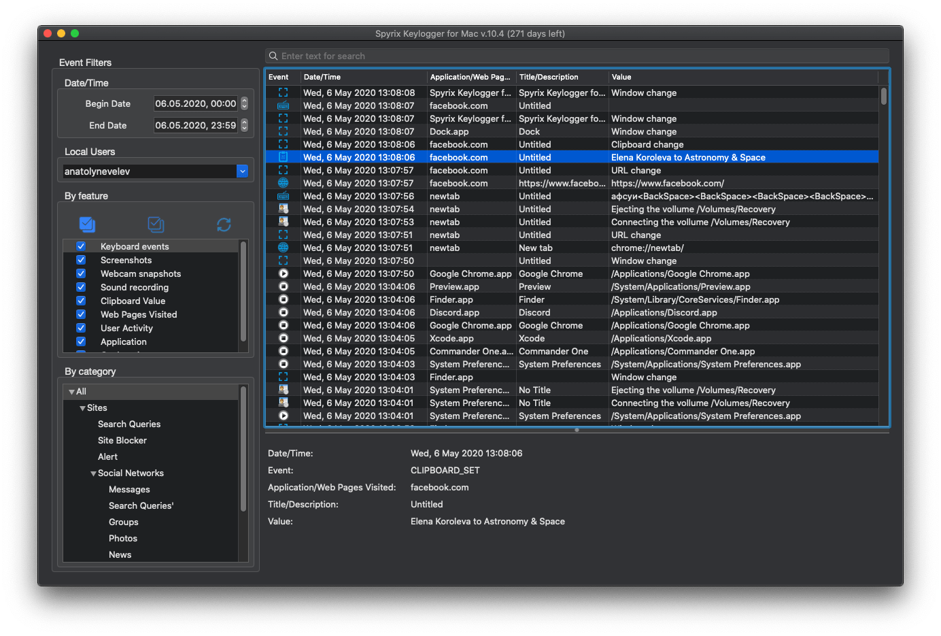Choose the Photos category
This screenshot has height=636, width=941.
click(123, 538)
